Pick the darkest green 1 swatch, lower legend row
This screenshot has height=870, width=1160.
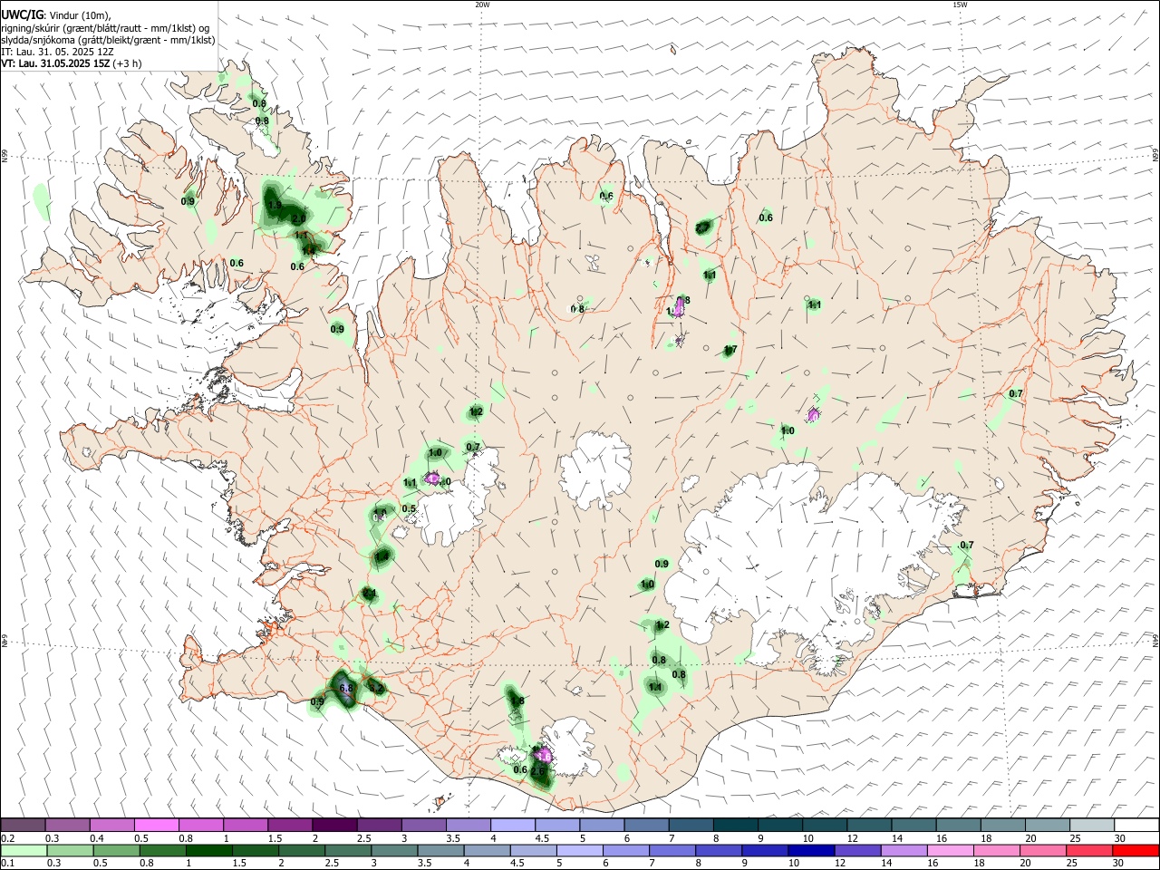click(x=208, y=851)
